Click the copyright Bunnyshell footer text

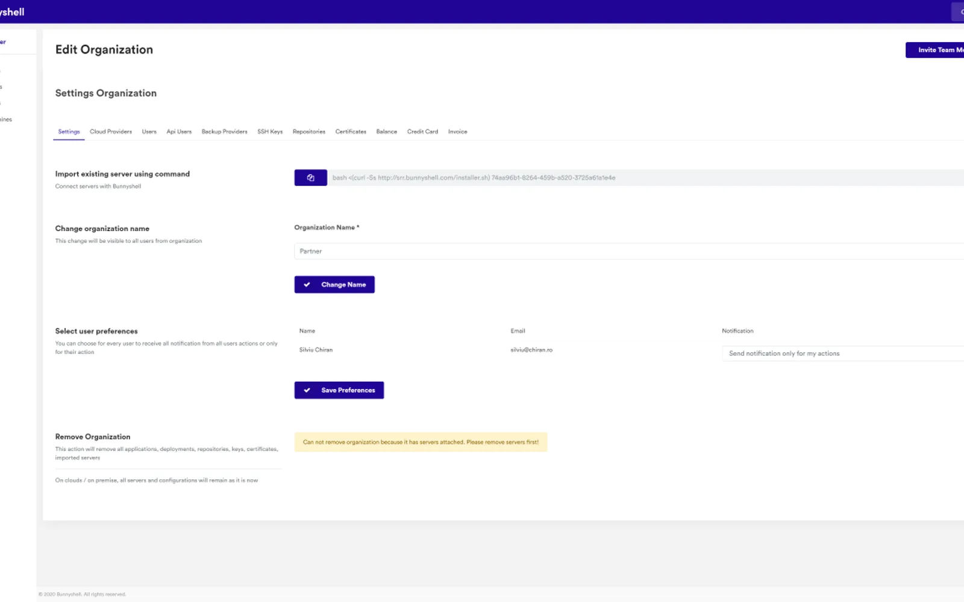(82, 594)
